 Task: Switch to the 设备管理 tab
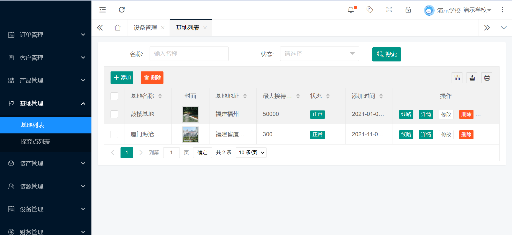(x=145, y=28)
